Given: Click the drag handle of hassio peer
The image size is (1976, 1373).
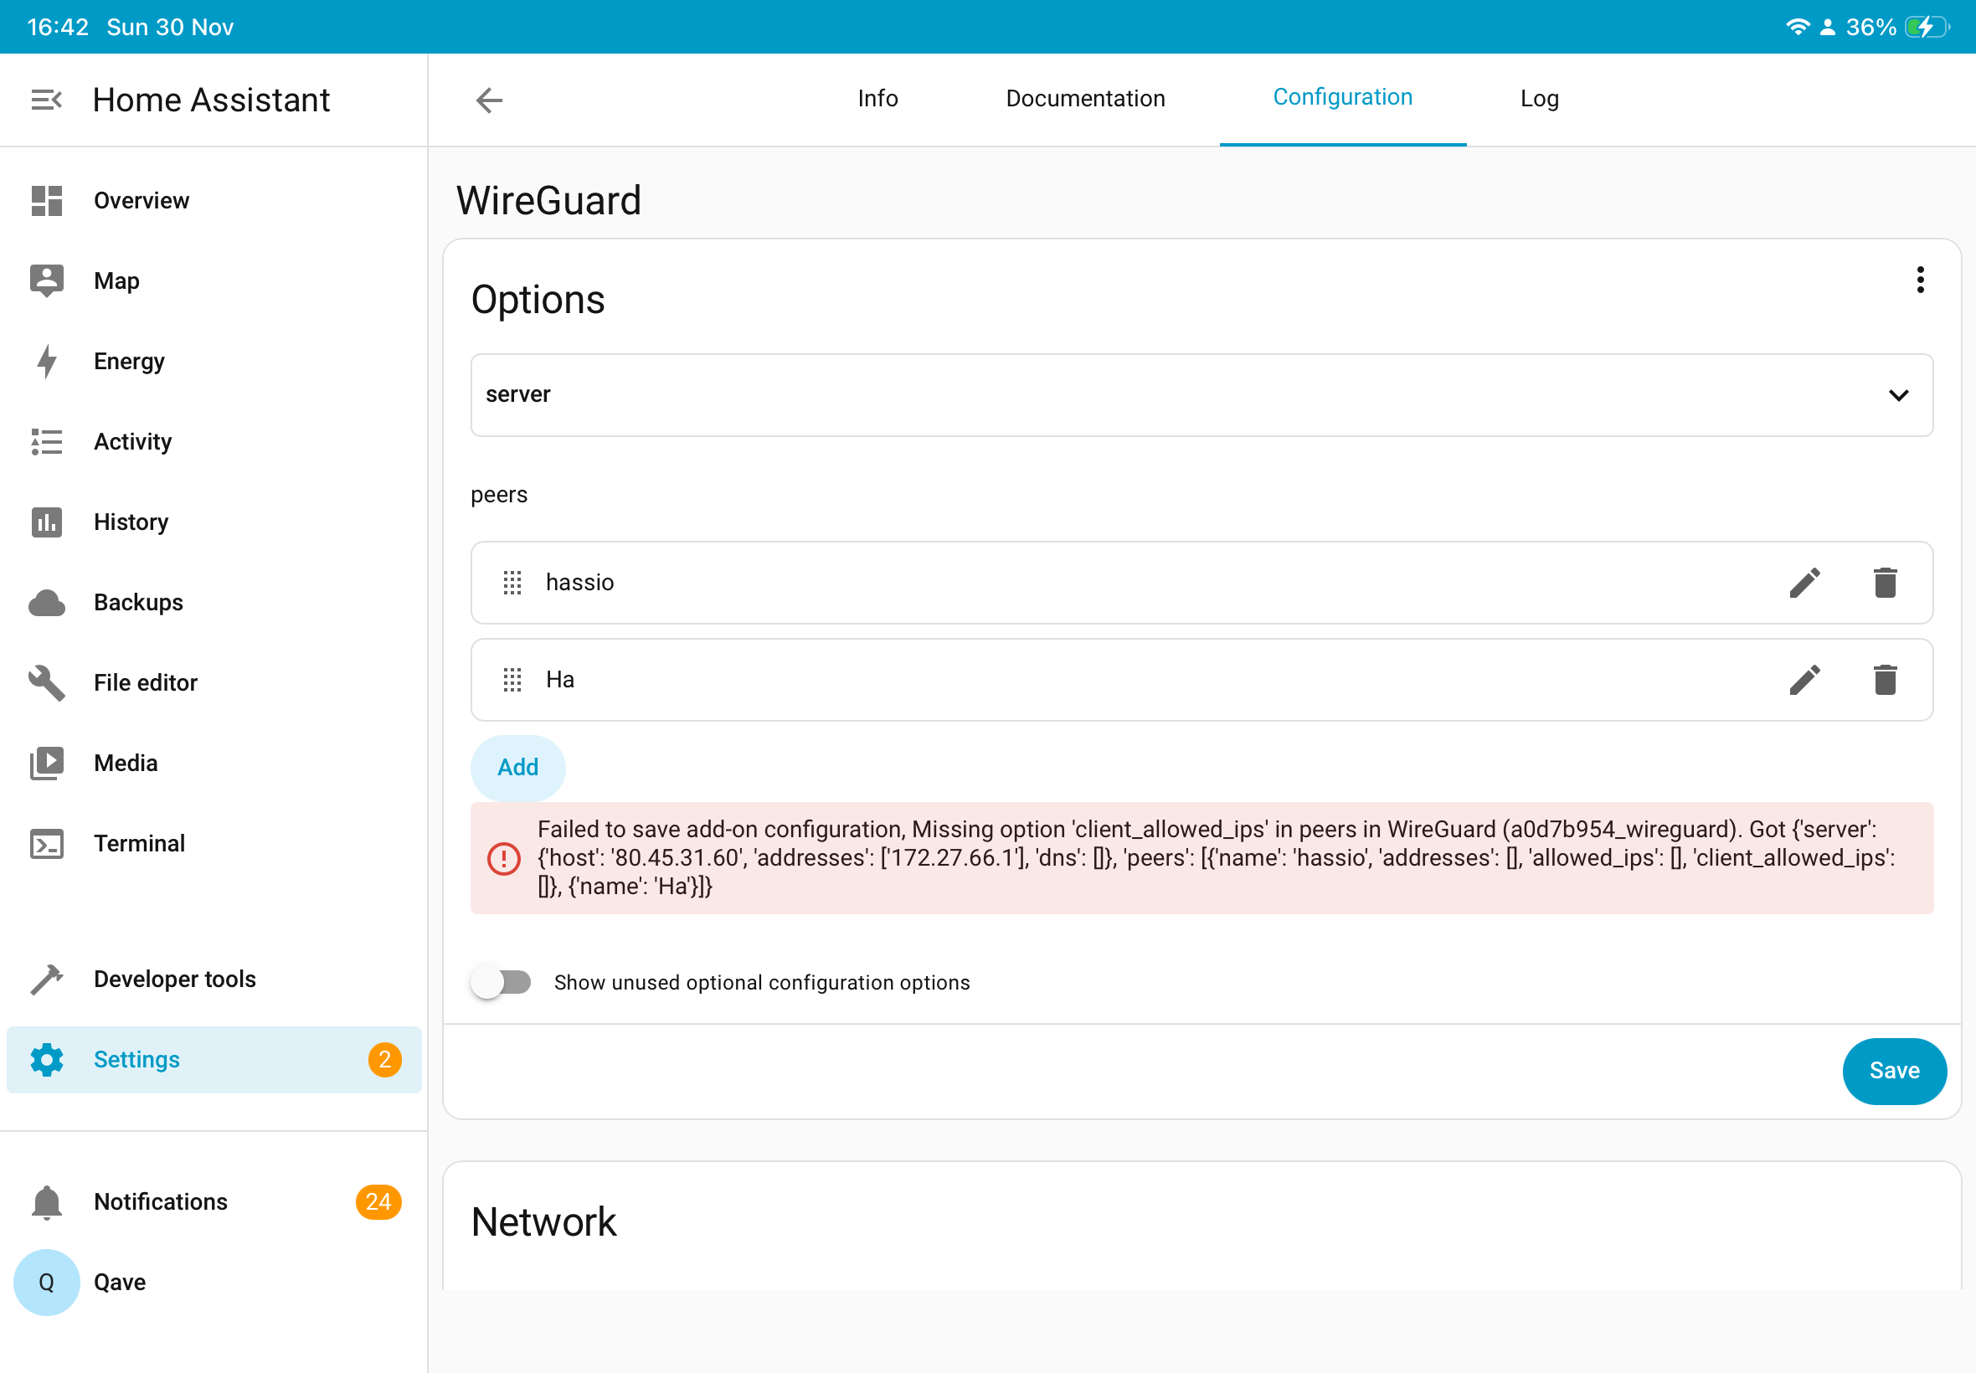Looking at the screenshot, I should click(512, 583).
